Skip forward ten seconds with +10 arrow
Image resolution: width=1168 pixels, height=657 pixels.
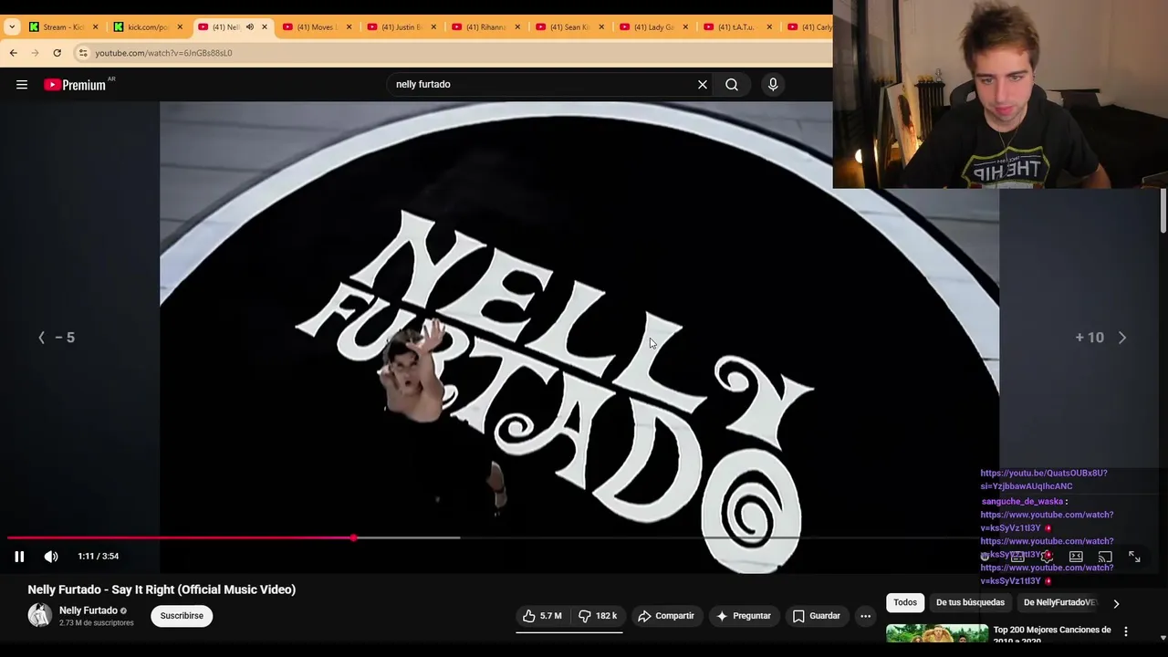click(1100, 338)
